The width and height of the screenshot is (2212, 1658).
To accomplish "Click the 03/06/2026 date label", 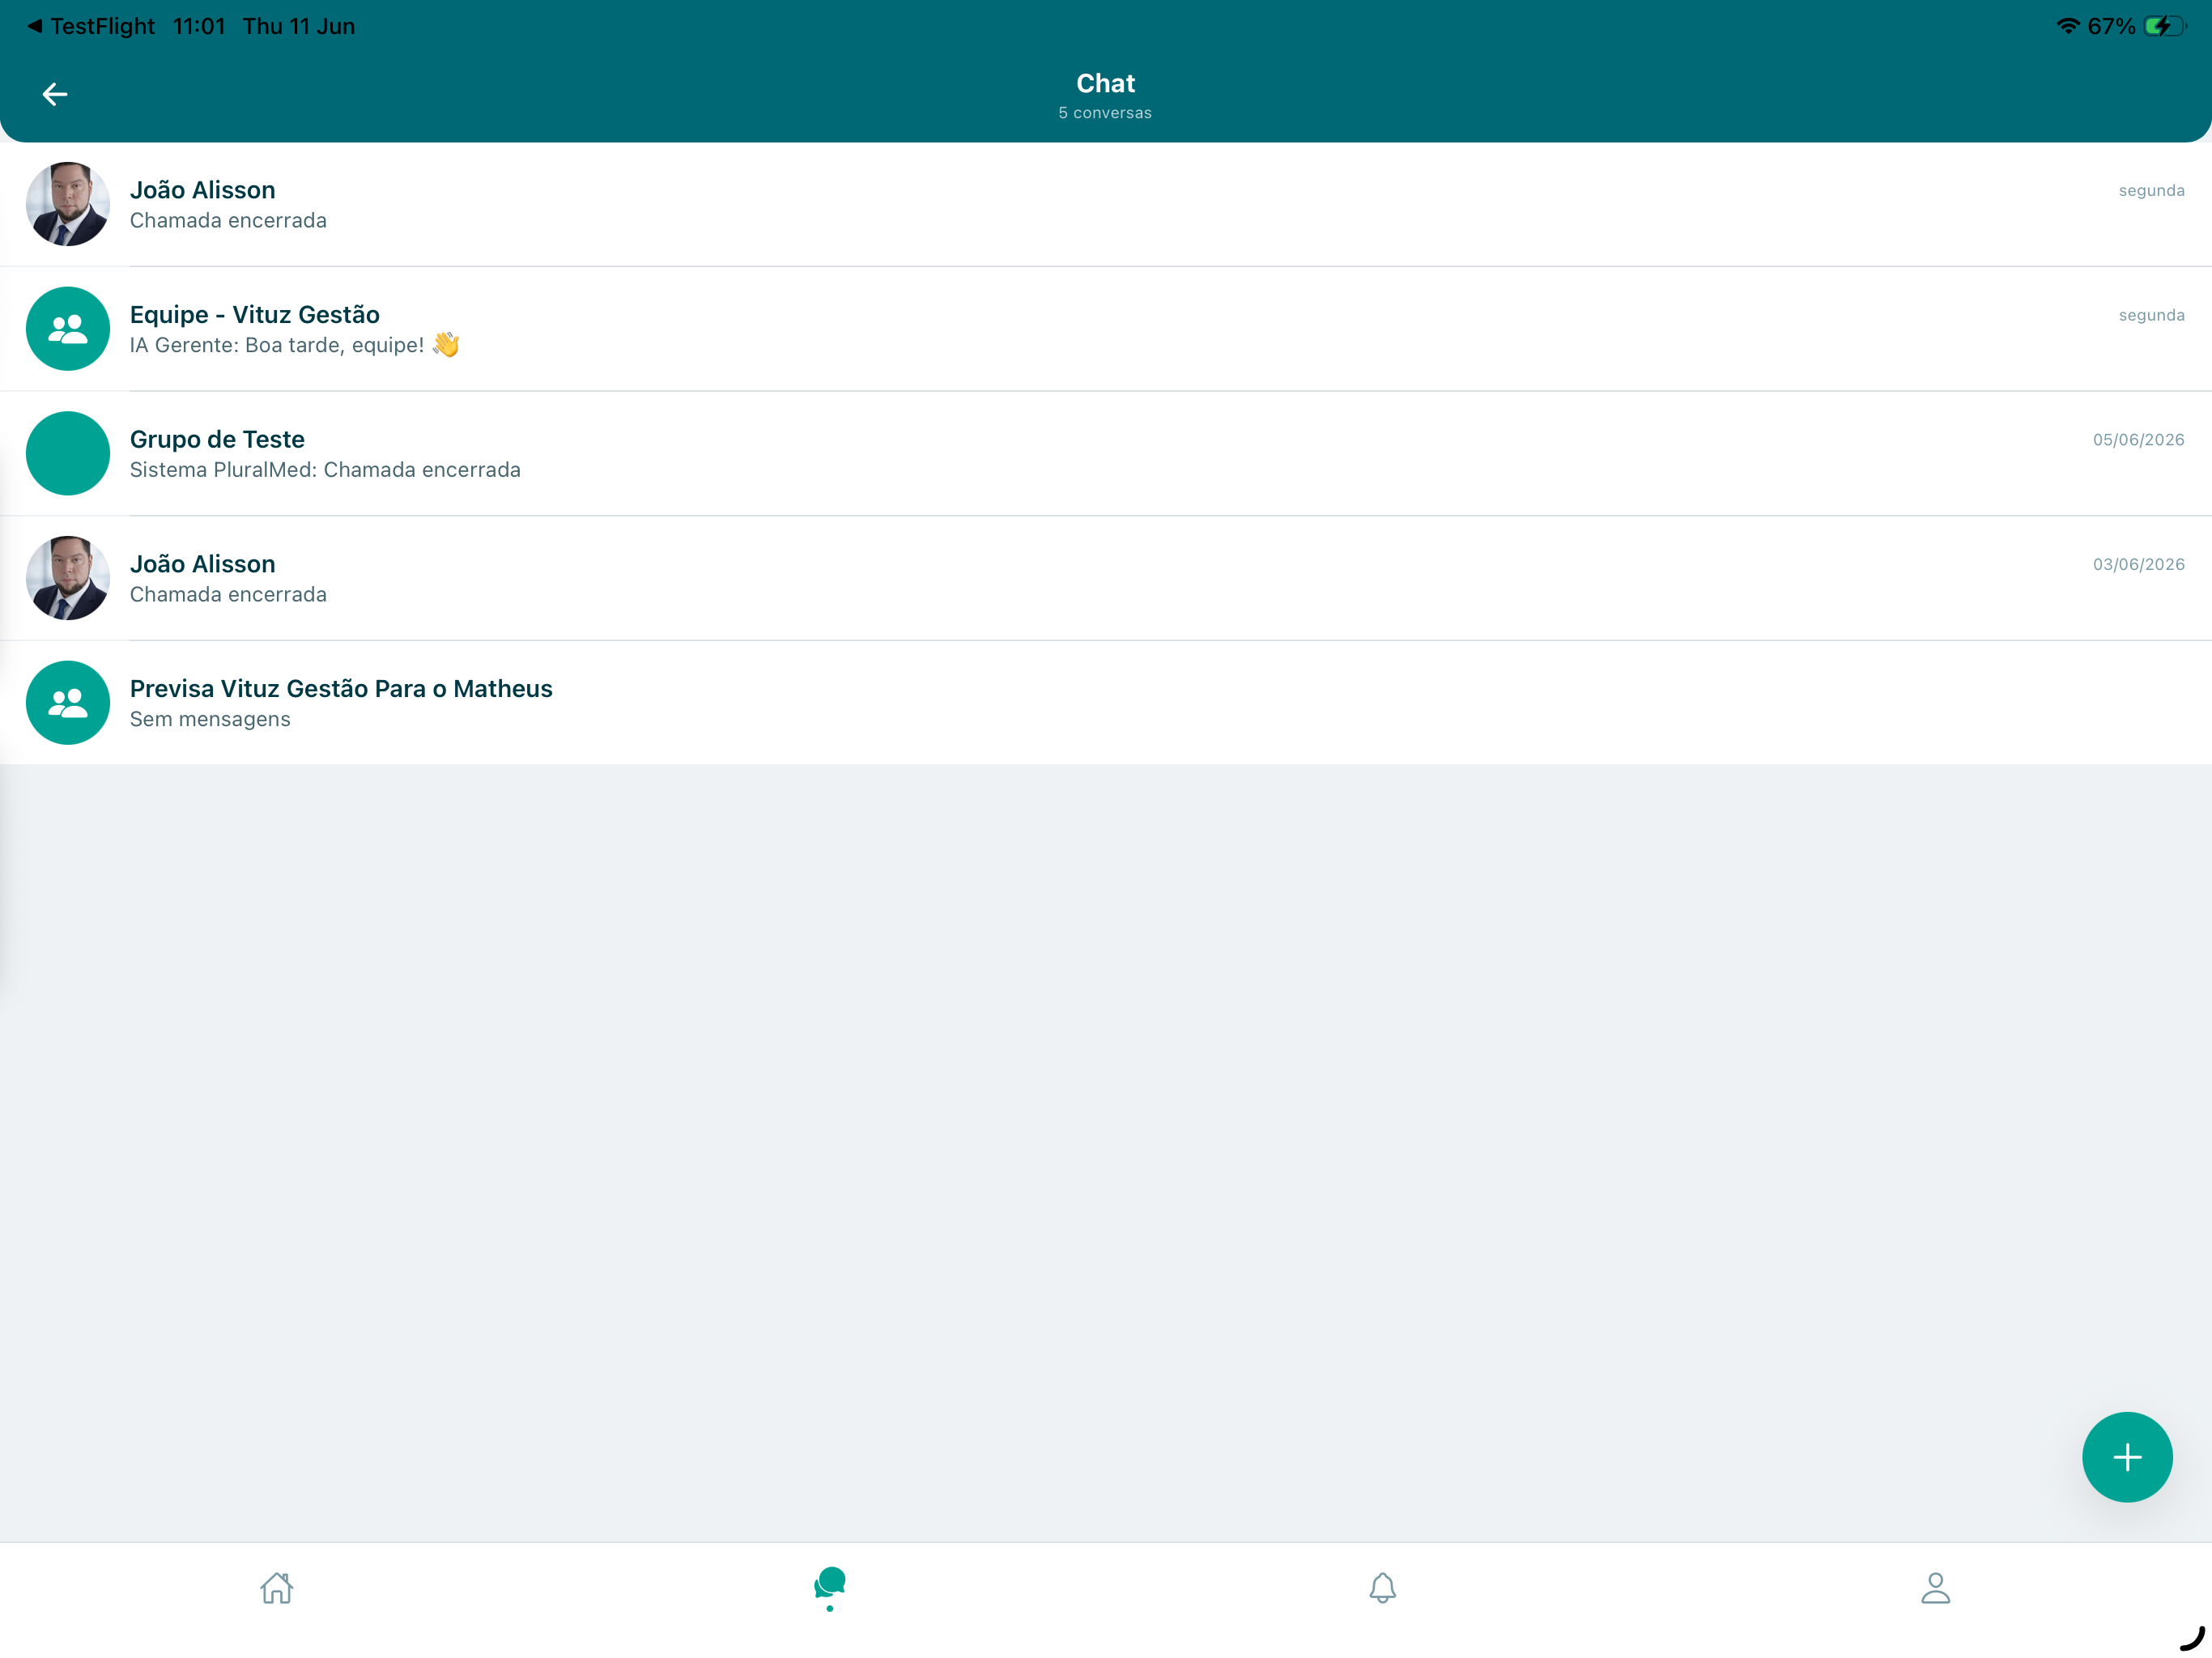I will 2139,564.
